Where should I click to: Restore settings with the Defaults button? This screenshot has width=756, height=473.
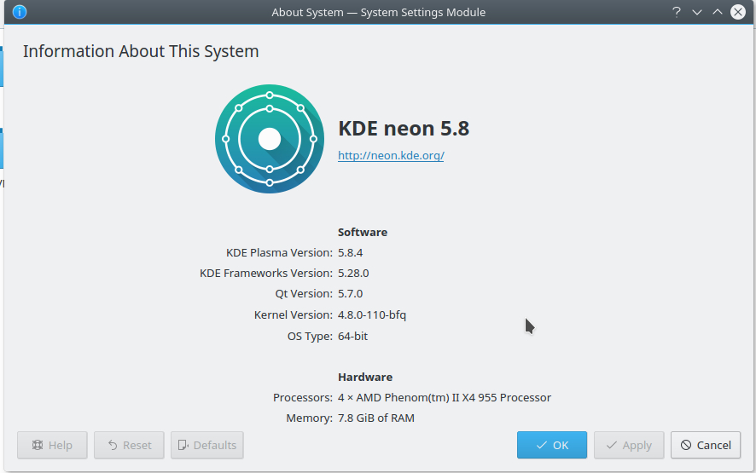pos(206,445)
